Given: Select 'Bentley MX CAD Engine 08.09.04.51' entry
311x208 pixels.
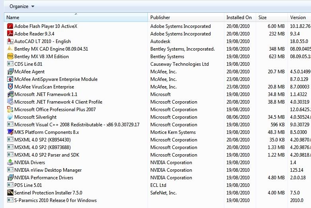Looking at the screenshot, I should pos(51,49).
